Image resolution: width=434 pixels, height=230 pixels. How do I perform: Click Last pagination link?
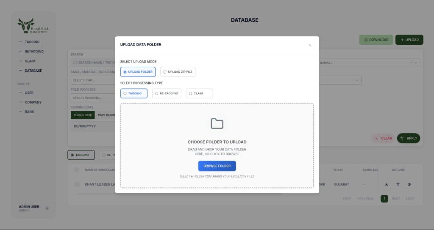click(410, 199)
